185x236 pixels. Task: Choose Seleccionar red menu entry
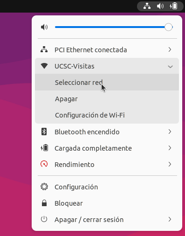pos(107,82)
